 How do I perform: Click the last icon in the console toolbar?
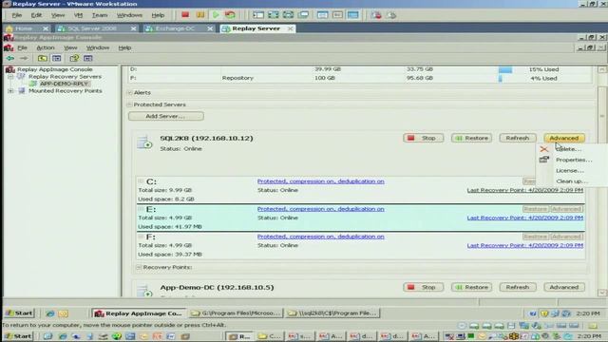coord(88,58)
